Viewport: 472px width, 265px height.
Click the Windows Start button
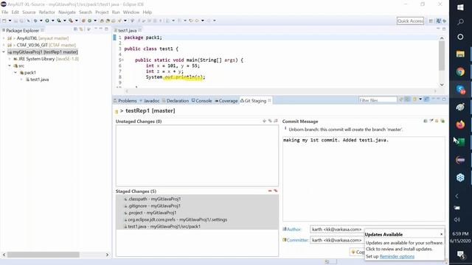coord(460,7)
